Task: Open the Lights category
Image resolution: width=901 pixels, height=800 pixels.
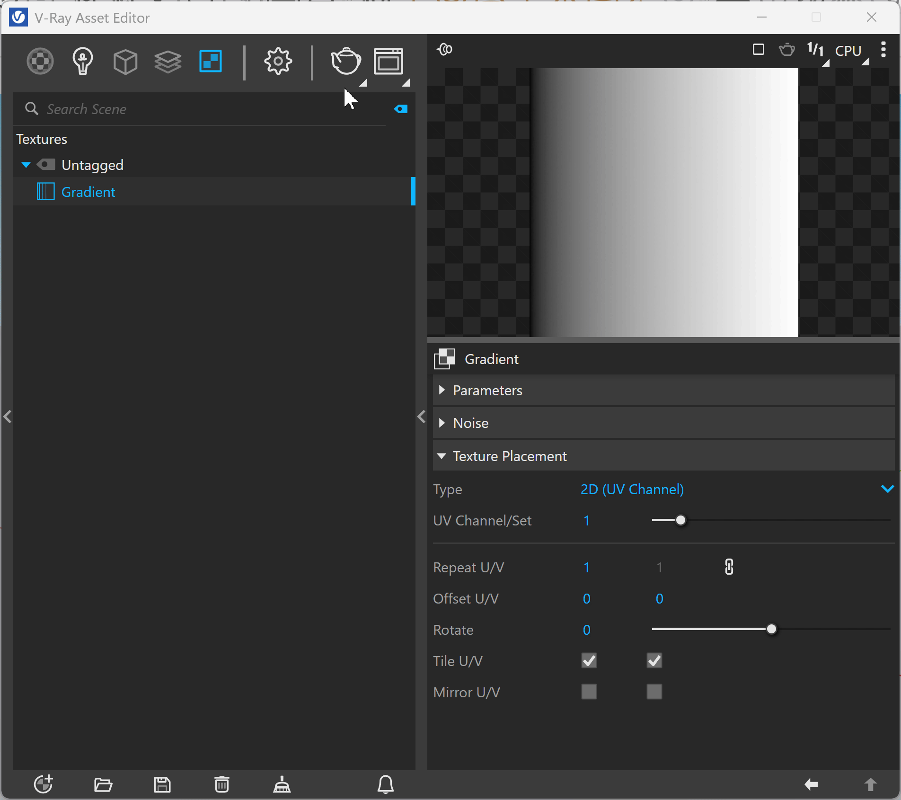Action: (x=83, y=62)
